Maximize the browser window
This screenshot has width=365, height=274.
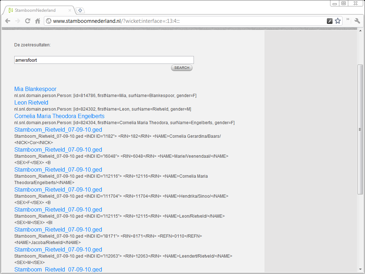[344, 3]
